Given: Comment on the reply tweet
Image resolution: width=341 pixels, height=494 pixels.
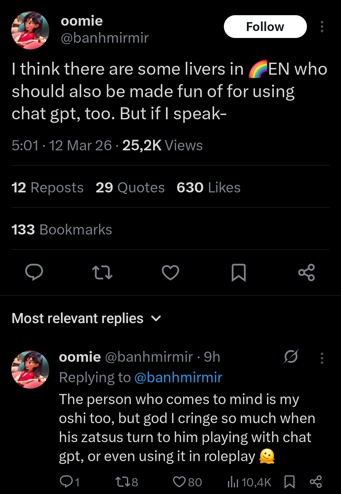Looking at the screenshot, I should [x=69, y=482].
